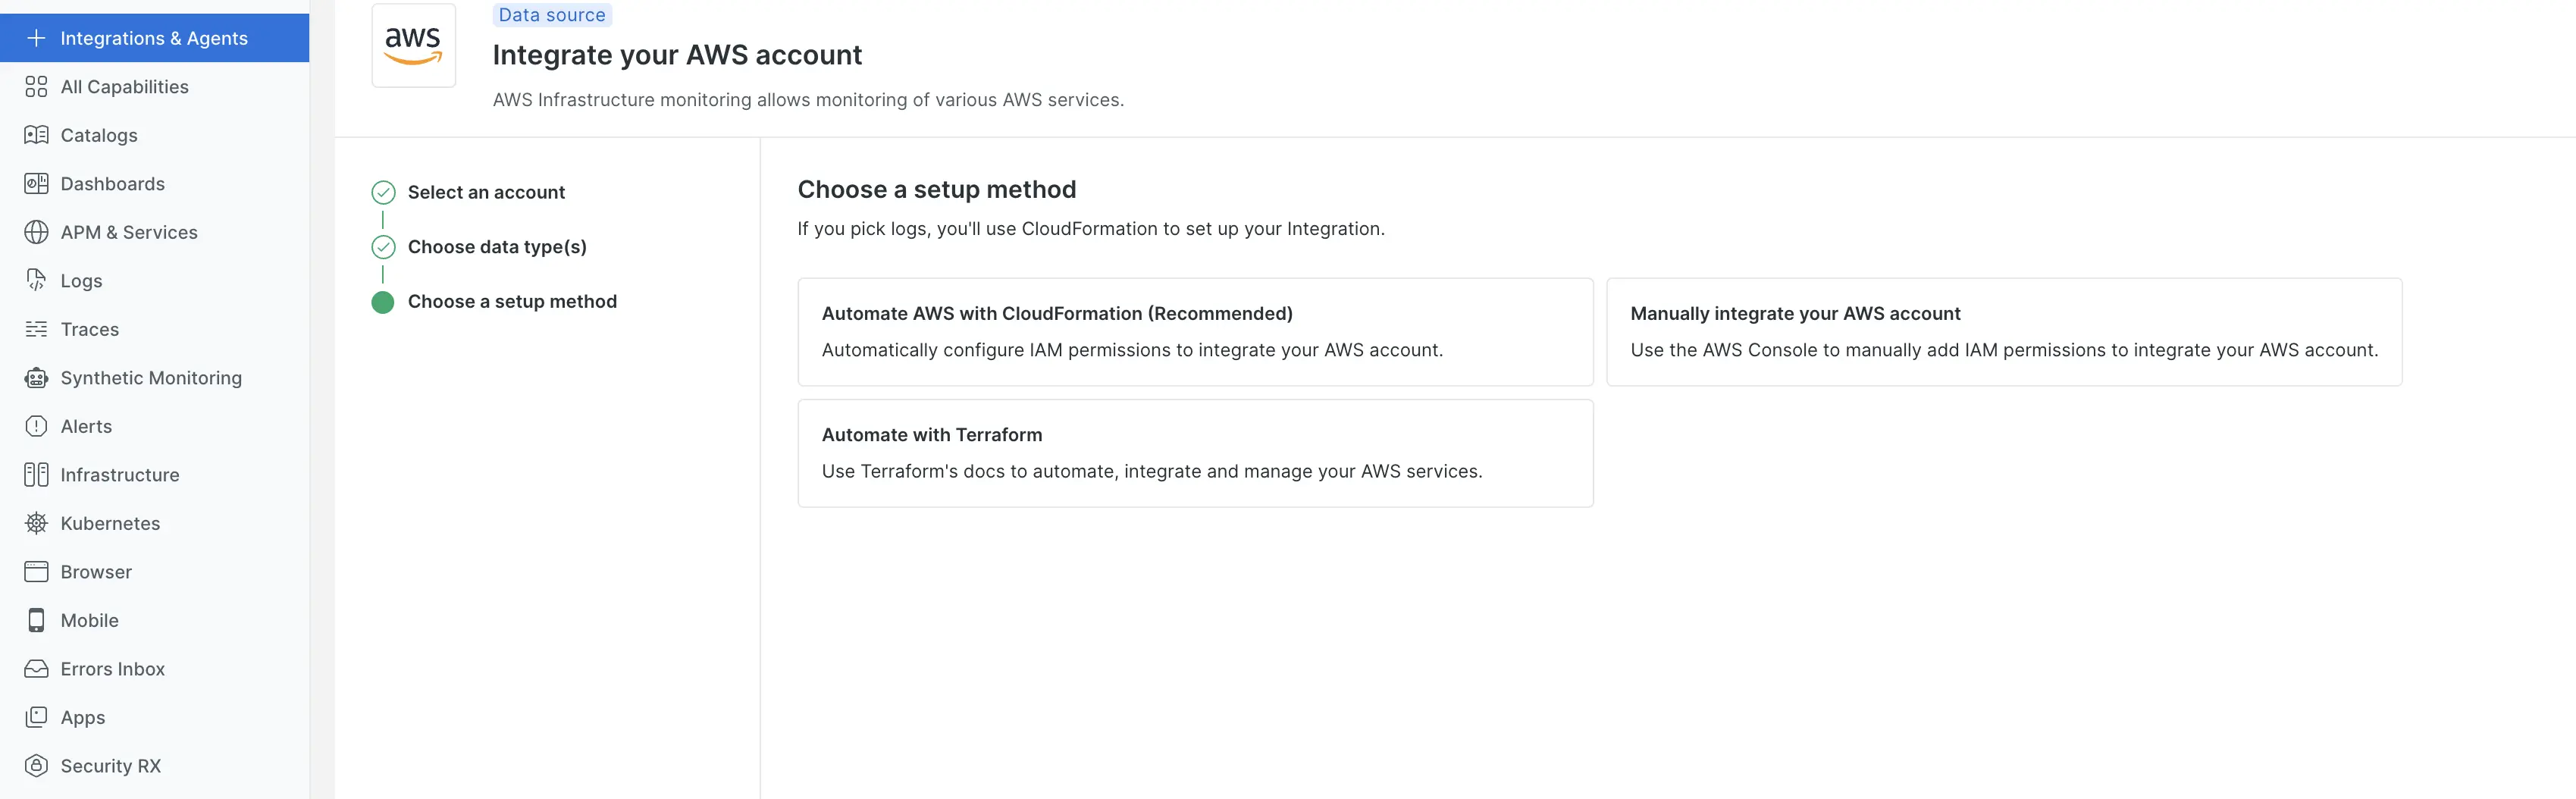The height and width of the screenshot is (799, 2576).
Task: Click the Kubernetes wheel icon
Action: (x=36, y=523)
